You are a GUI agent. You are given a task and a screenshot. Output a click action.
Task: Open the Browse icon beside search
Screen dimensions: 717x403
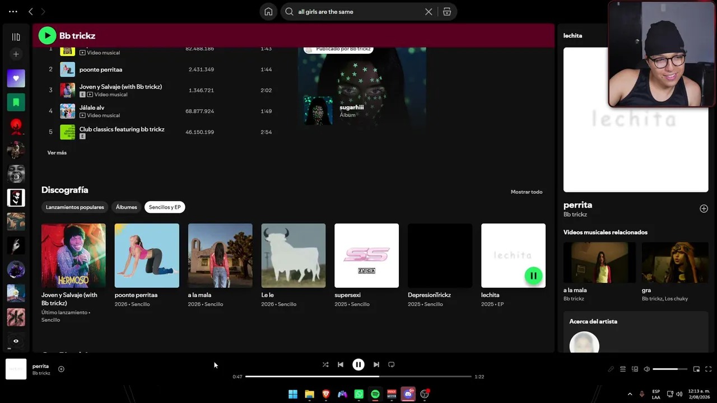coord(447,12)
